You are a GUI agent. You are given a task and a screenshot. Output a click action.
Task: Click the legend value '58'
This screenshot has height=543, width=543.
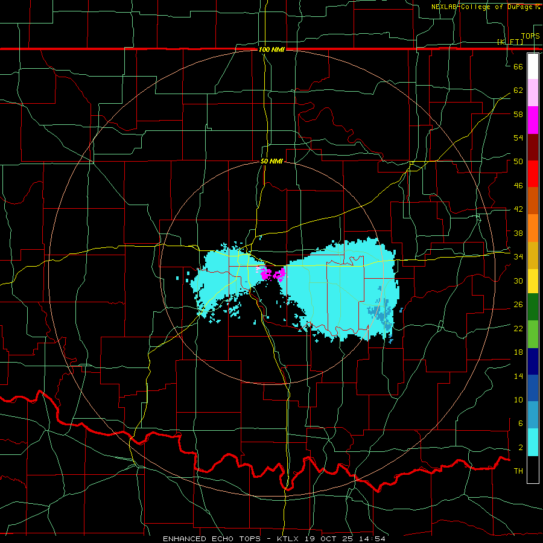pyautogui.click(x=518, y=114)
